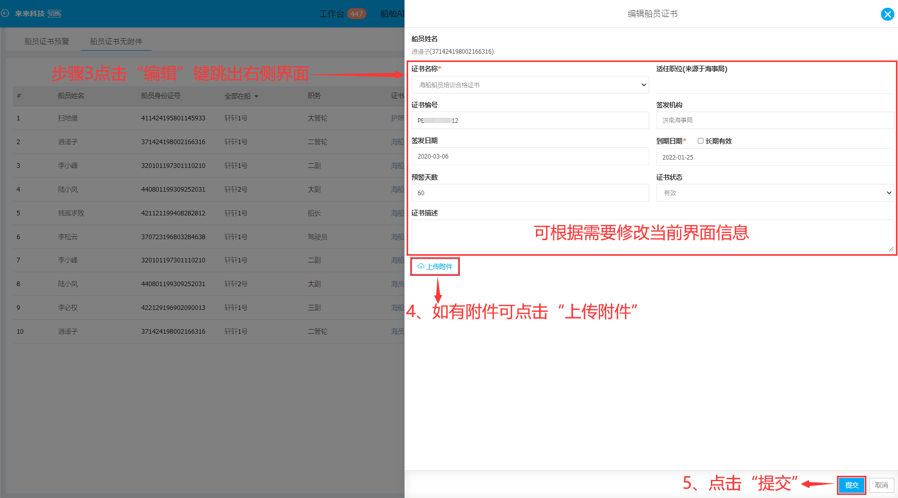Image resolution: width=898 pixels, height=498 pixels.
Task: Switch to 船员证书无附件 tab
Action: pos(116,41)
